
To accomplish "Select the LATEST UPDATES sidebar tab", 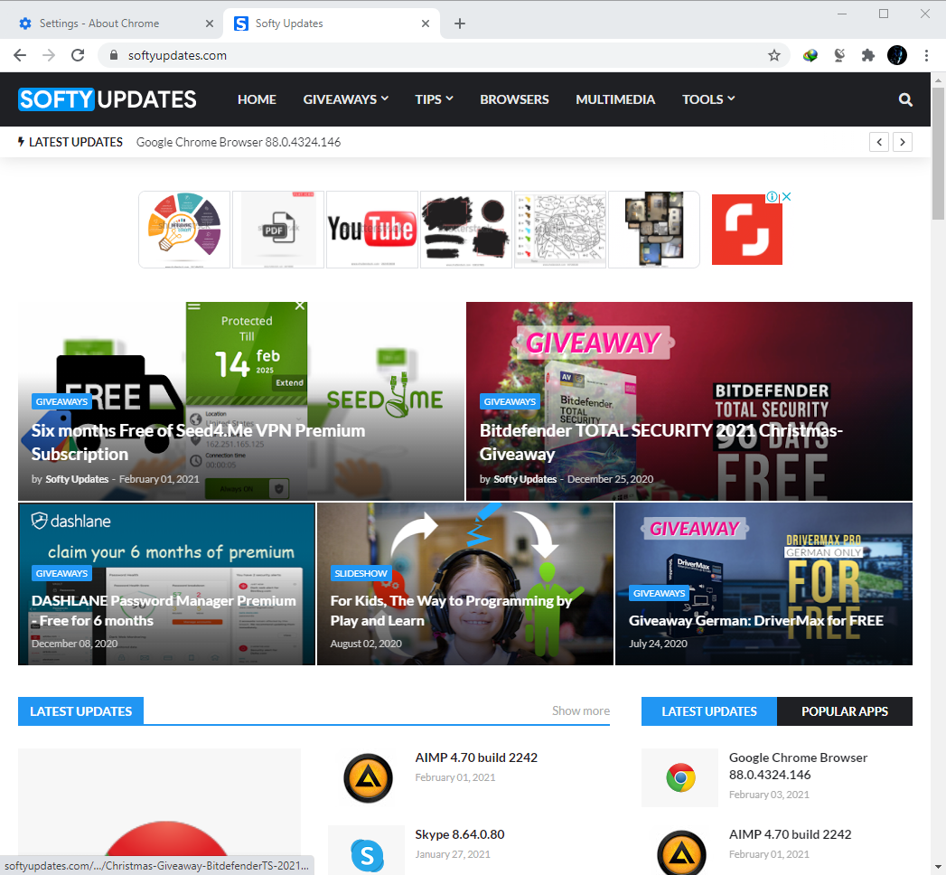I will [709, 711].
